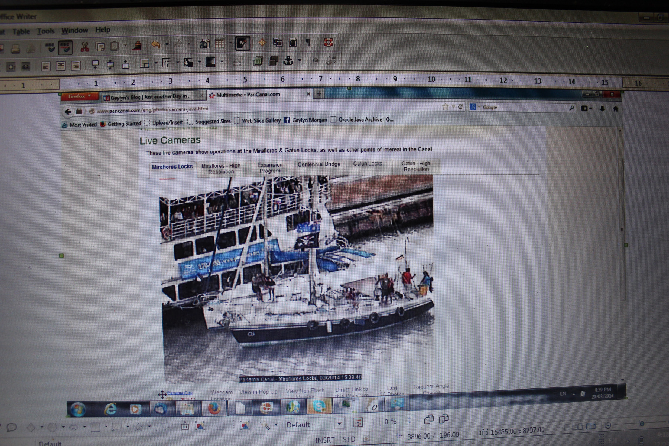The image size is (669, 446).
Task: Align the image left
Action: [x=46, y=66]
